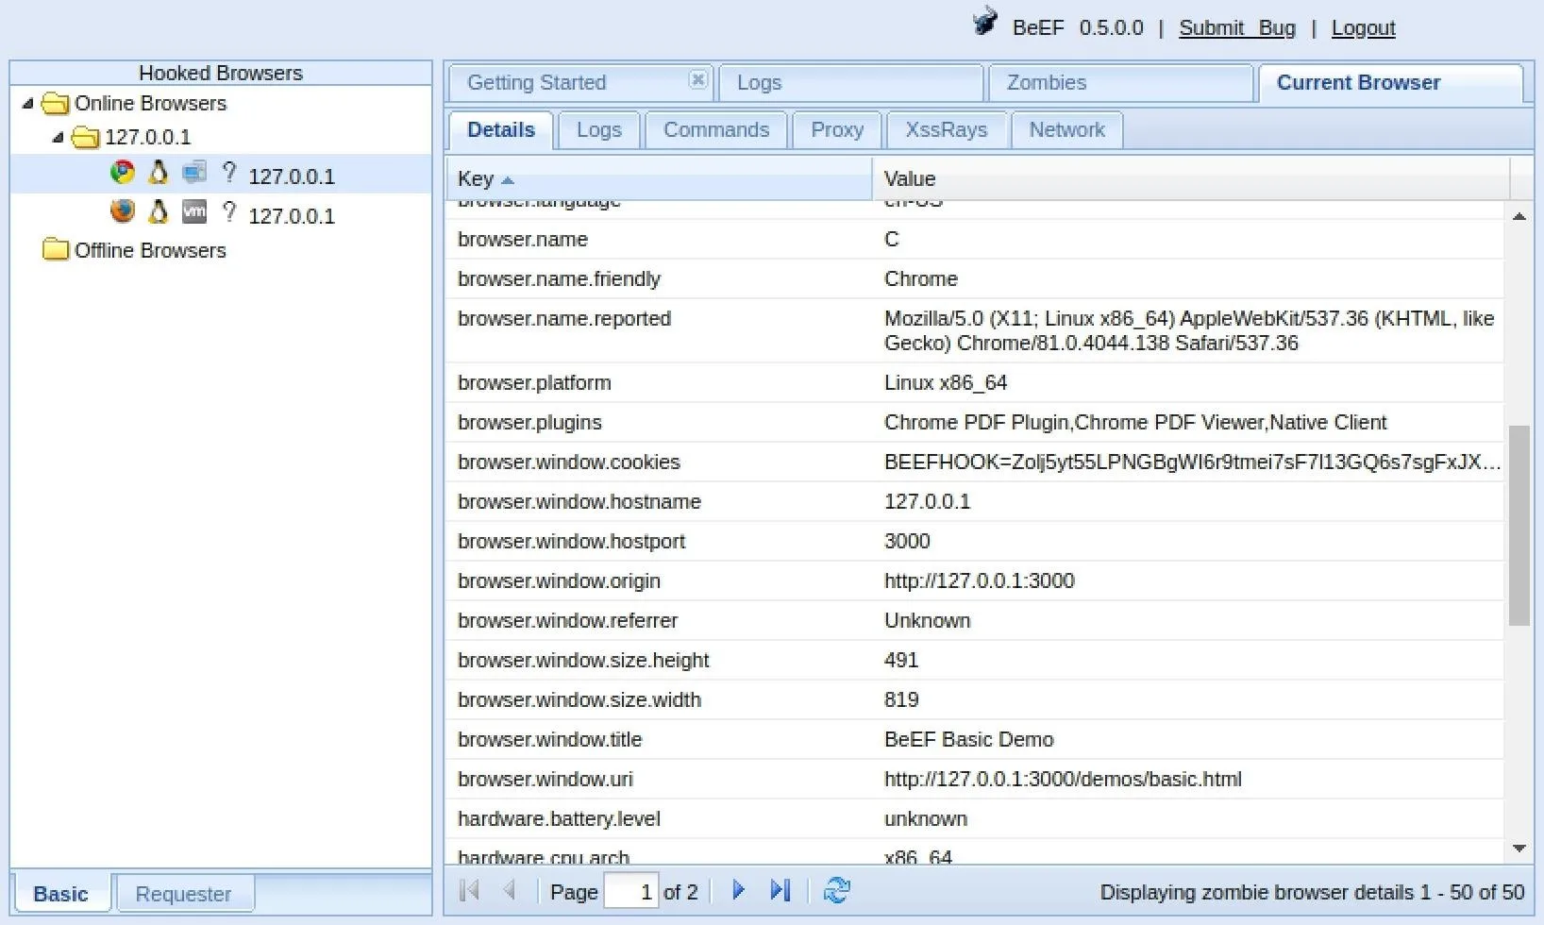Click BEEFHOOK cookie value cell
This screenshot has height=925, width=1544.
[x=1192, y=462]
